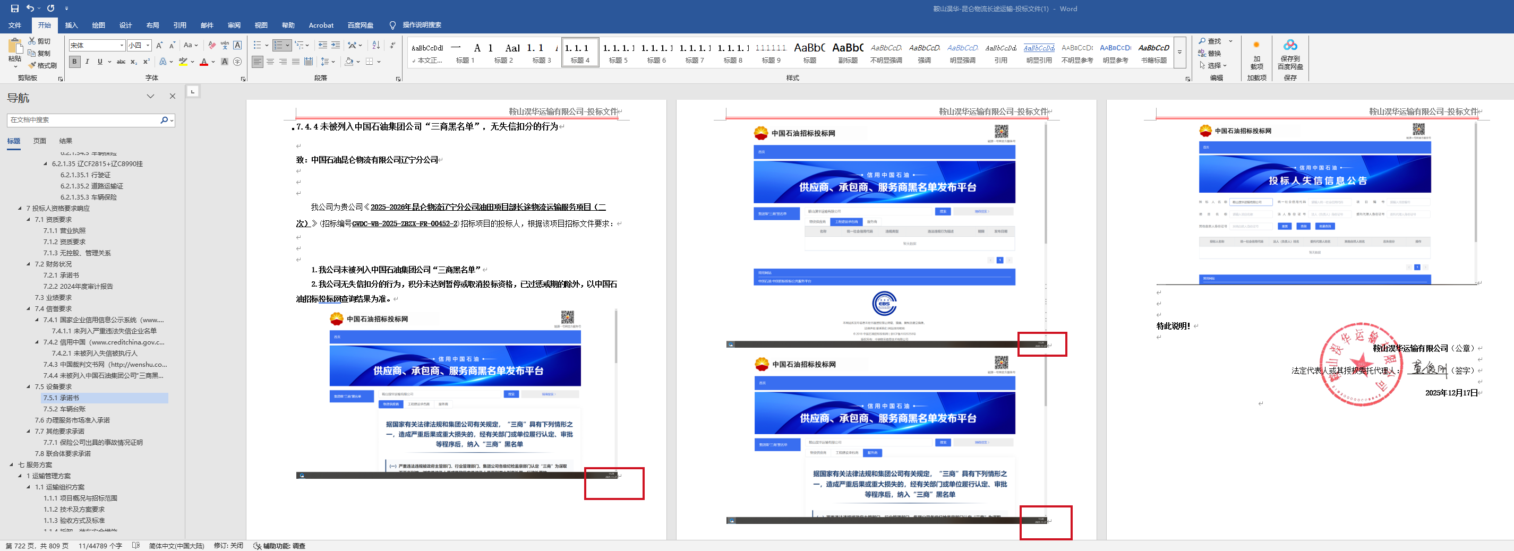Open the change case (Aa) dropdown
Screen dimensions: 1514x551
point(191,45)
